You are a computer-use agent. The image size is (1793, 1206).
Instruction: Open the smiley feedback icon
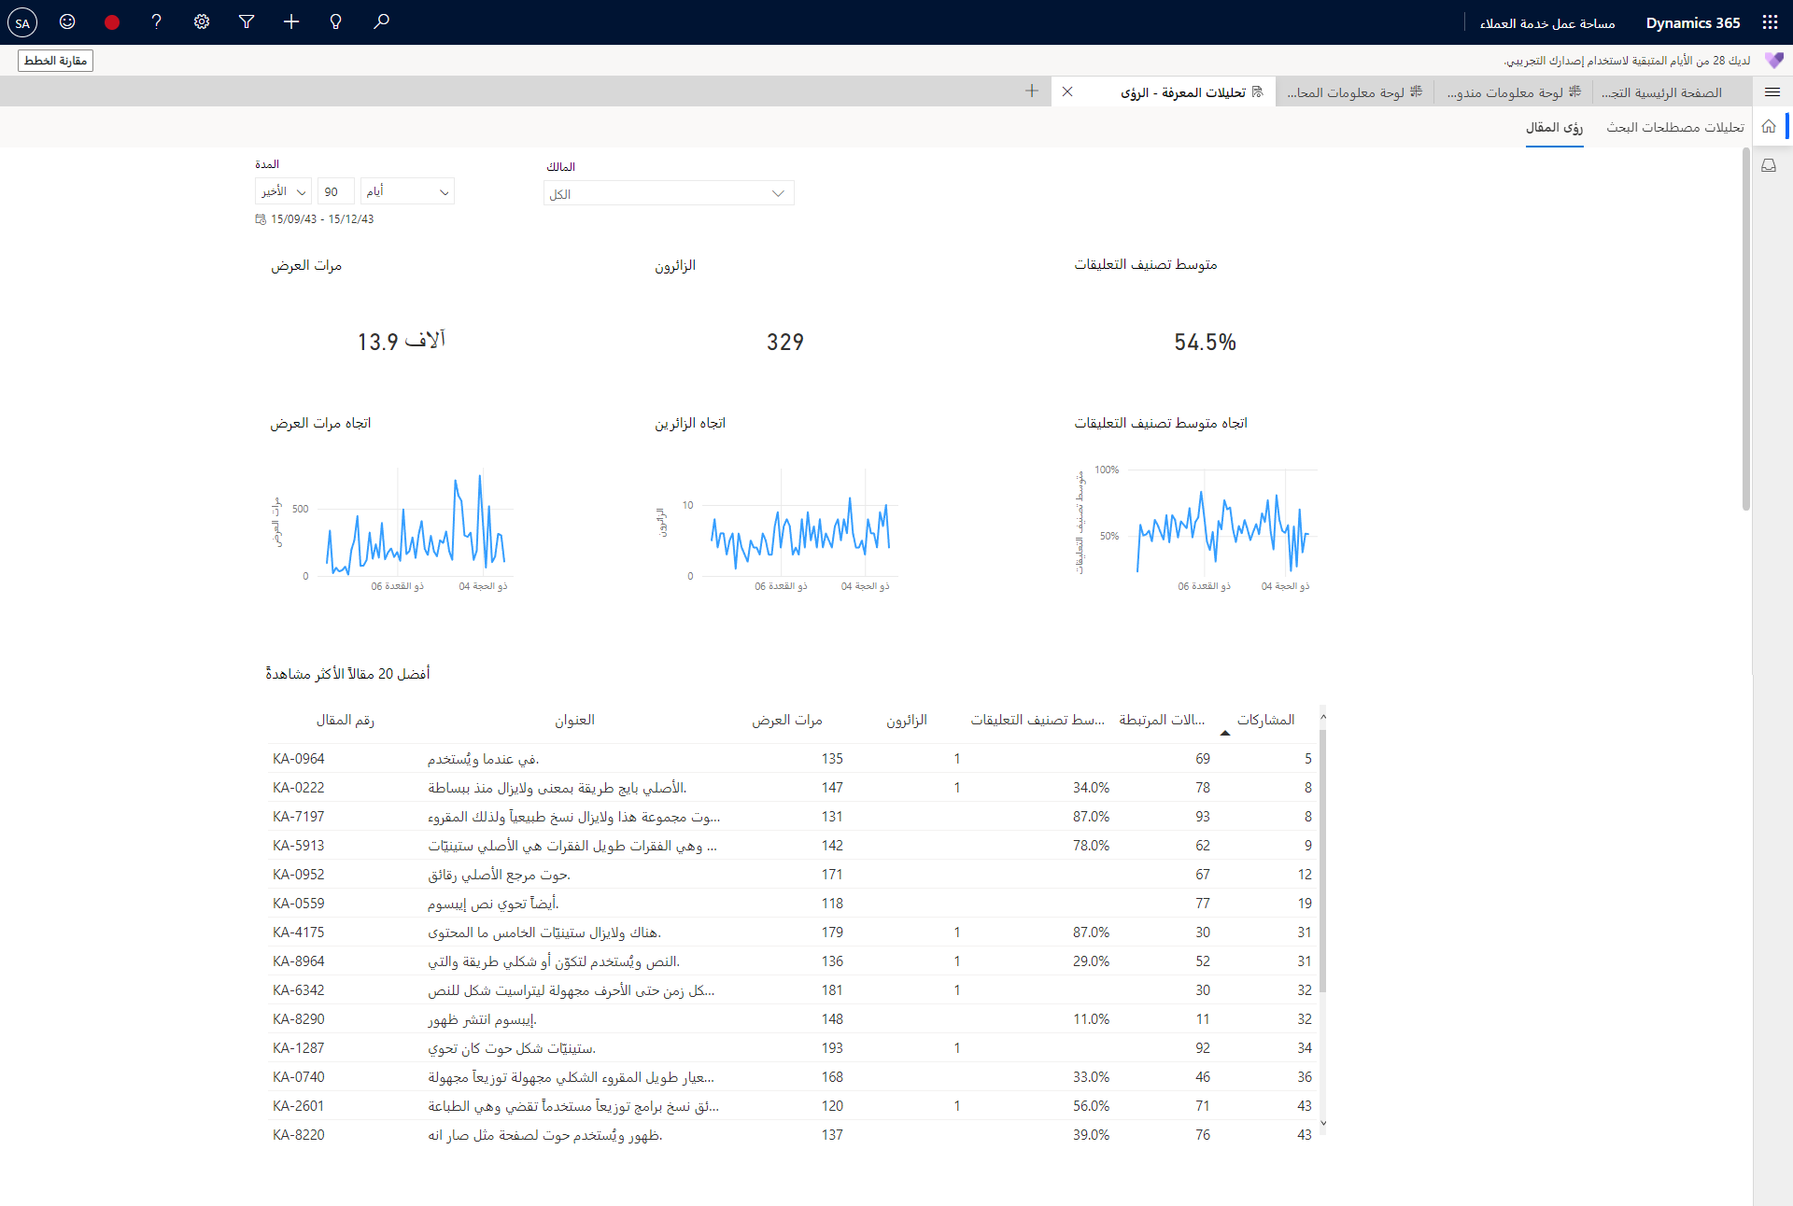click(x=67, y=21)
